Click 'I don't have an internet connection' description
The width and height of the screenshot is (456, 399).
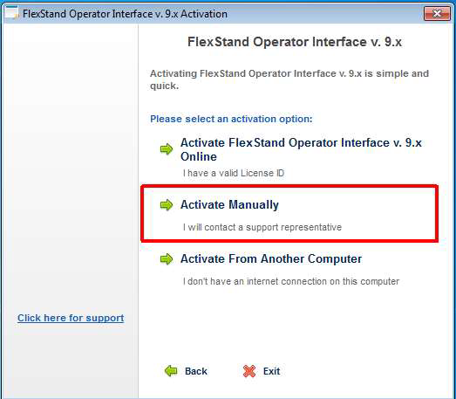(291, 281)
